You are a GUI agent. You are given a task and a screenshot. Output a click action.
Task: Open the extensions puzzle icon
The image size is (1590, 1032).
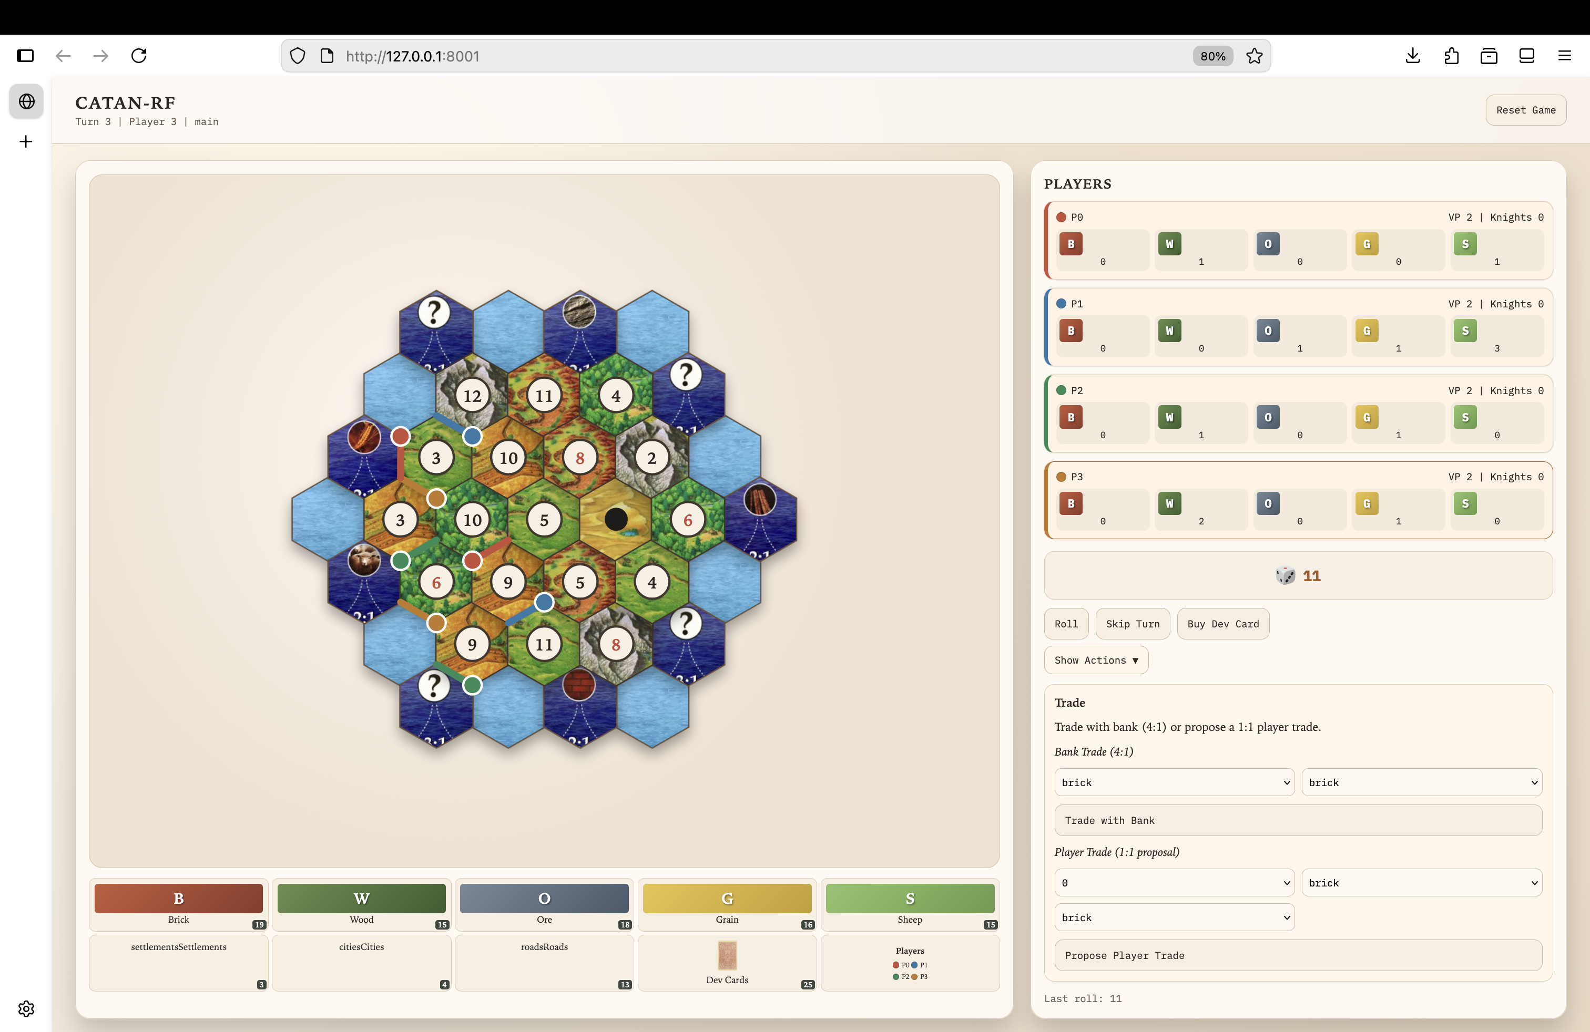[x=1451, y=56]
